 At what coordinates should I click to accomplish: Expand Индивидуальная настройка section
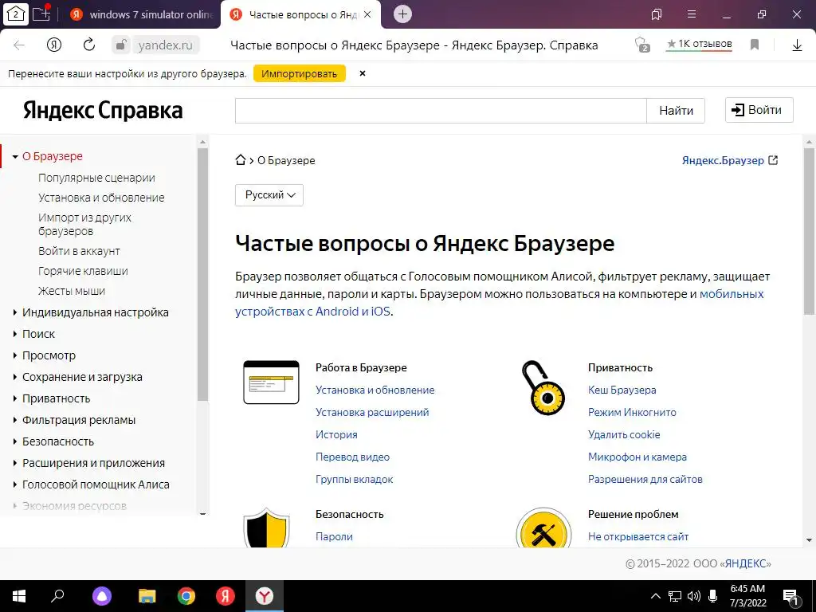coord(96,312)
